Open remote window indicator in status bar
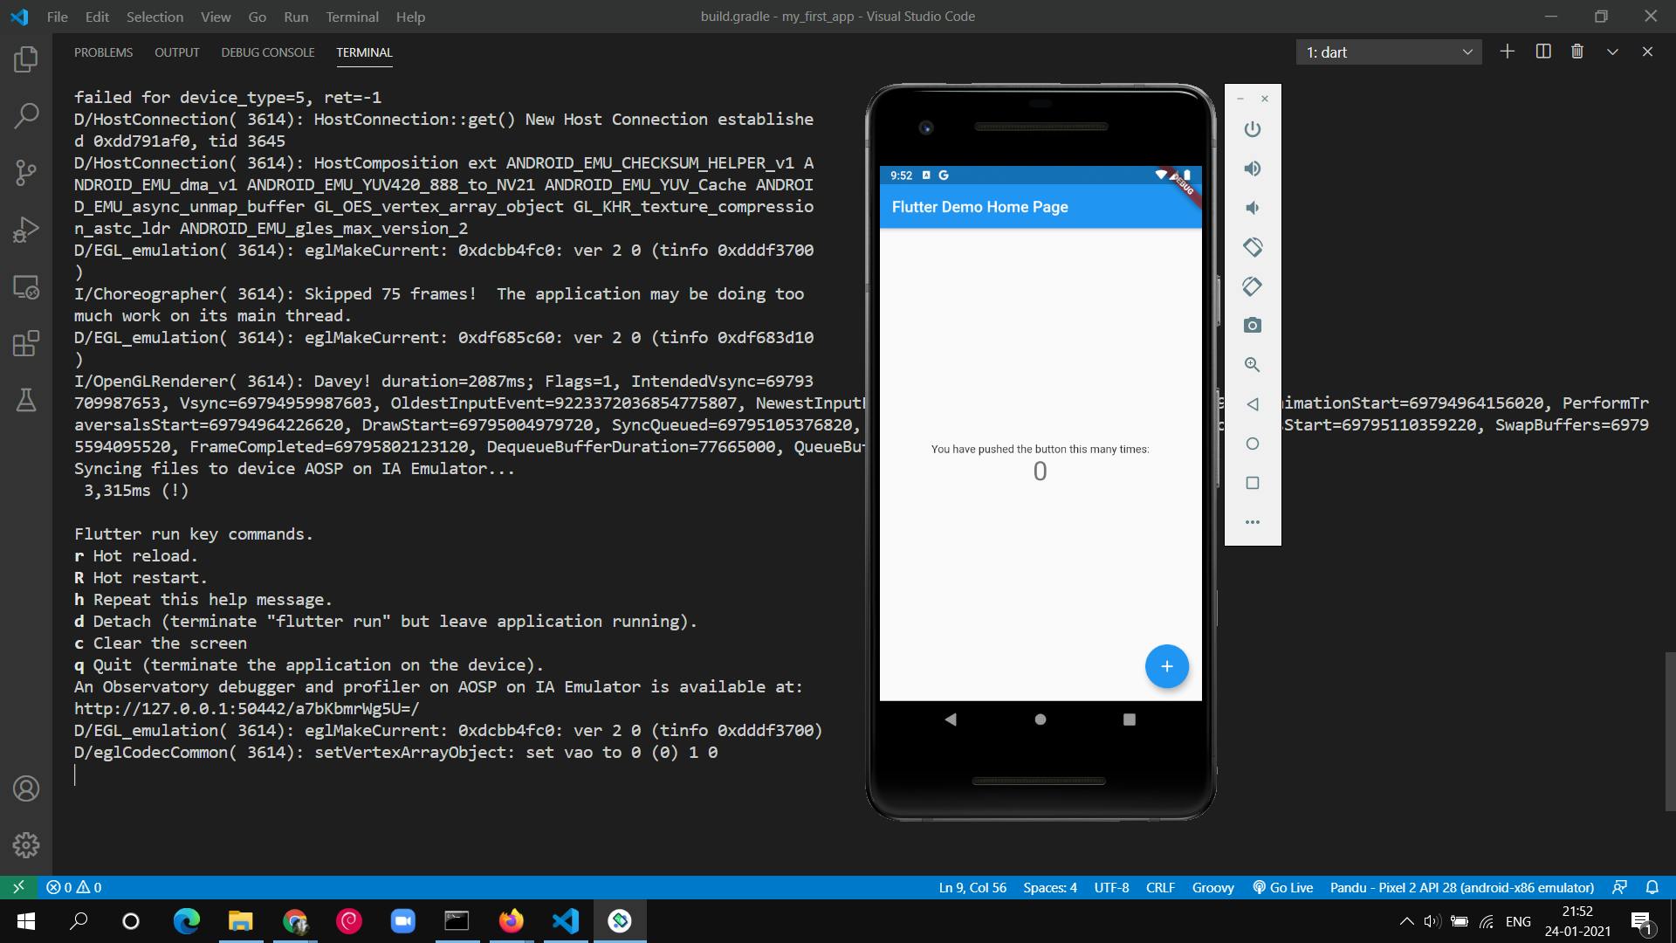The width and height of the screenshot is (1676, 943). pos(18,887)
